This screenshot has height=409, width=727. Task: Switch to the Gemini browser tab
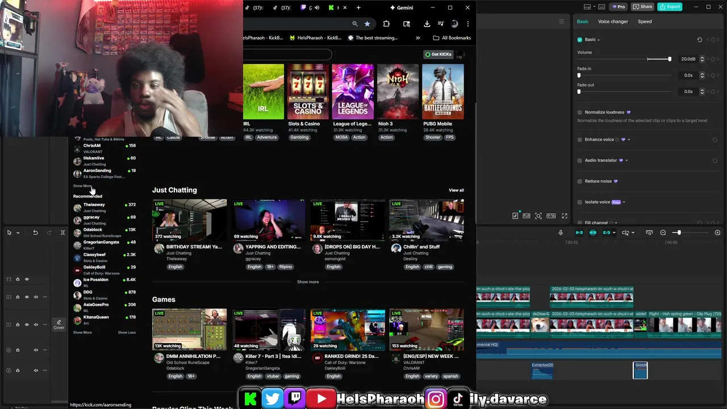[402, 7]
